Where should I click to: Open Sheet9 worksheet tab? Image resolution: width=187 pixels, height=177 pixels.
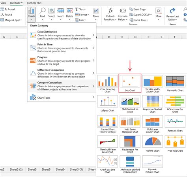coord(60,169)
